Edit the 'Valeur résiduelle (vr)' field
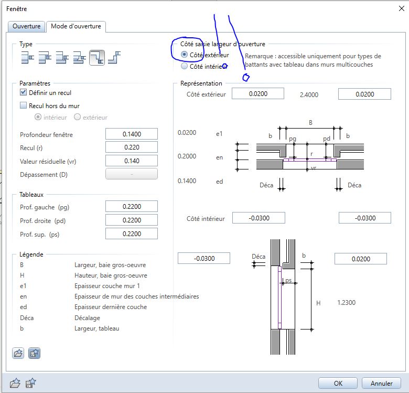Image resolution: width=409 pixels, height=393 pixels. [x=132, y=161]
